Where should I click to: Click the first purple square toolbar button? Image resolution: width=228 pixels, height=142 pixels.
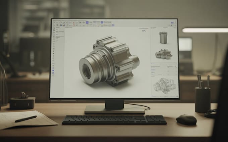point(87,22)
